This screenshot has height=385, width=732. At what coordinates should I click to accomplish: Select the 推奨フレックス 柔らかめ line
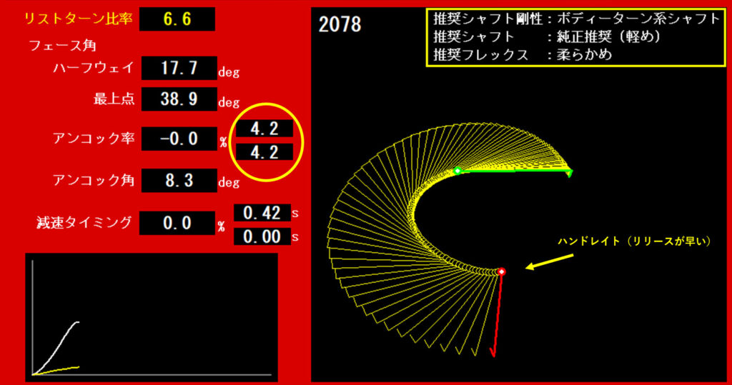(522, 55)
